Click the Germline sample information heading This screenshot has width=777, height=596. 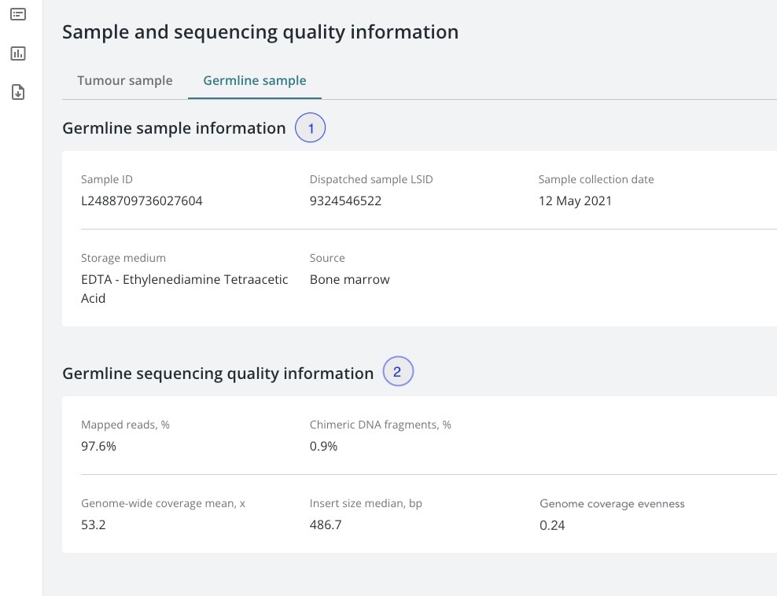(x=174, y=128)
